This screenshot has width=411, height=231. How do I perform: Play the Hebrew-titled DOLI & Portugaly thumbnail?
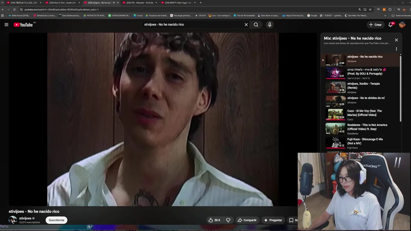[336, 73]
